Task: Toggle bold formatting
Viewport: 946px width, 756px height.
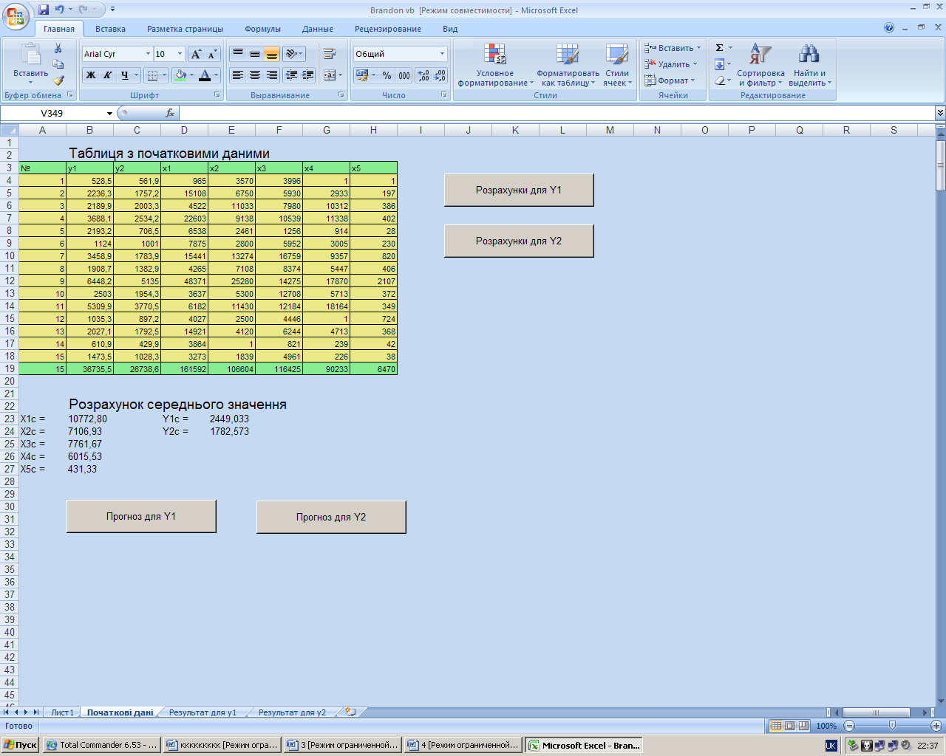Action: pyautogui.click(x=91, y=75)
